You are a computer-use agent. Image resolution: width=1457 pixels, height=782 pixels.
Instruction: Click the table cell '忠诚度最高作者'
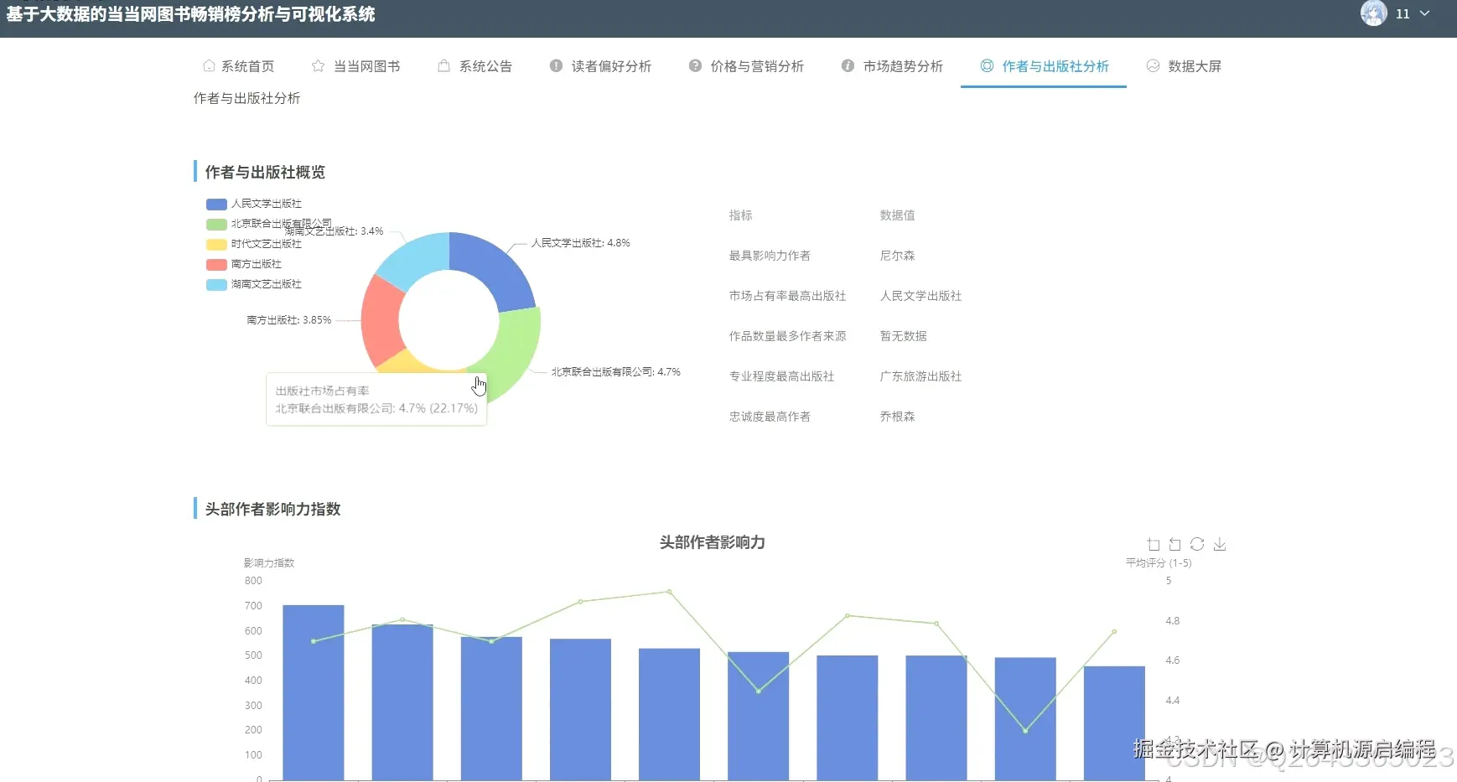click(x=770, y=417)
